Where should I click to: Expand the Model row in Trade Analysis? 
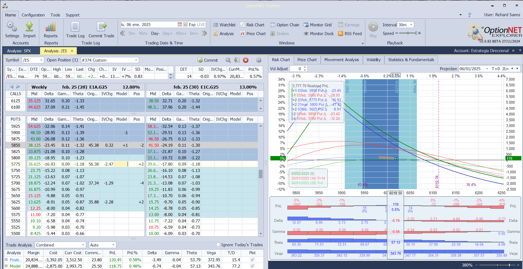6,266
